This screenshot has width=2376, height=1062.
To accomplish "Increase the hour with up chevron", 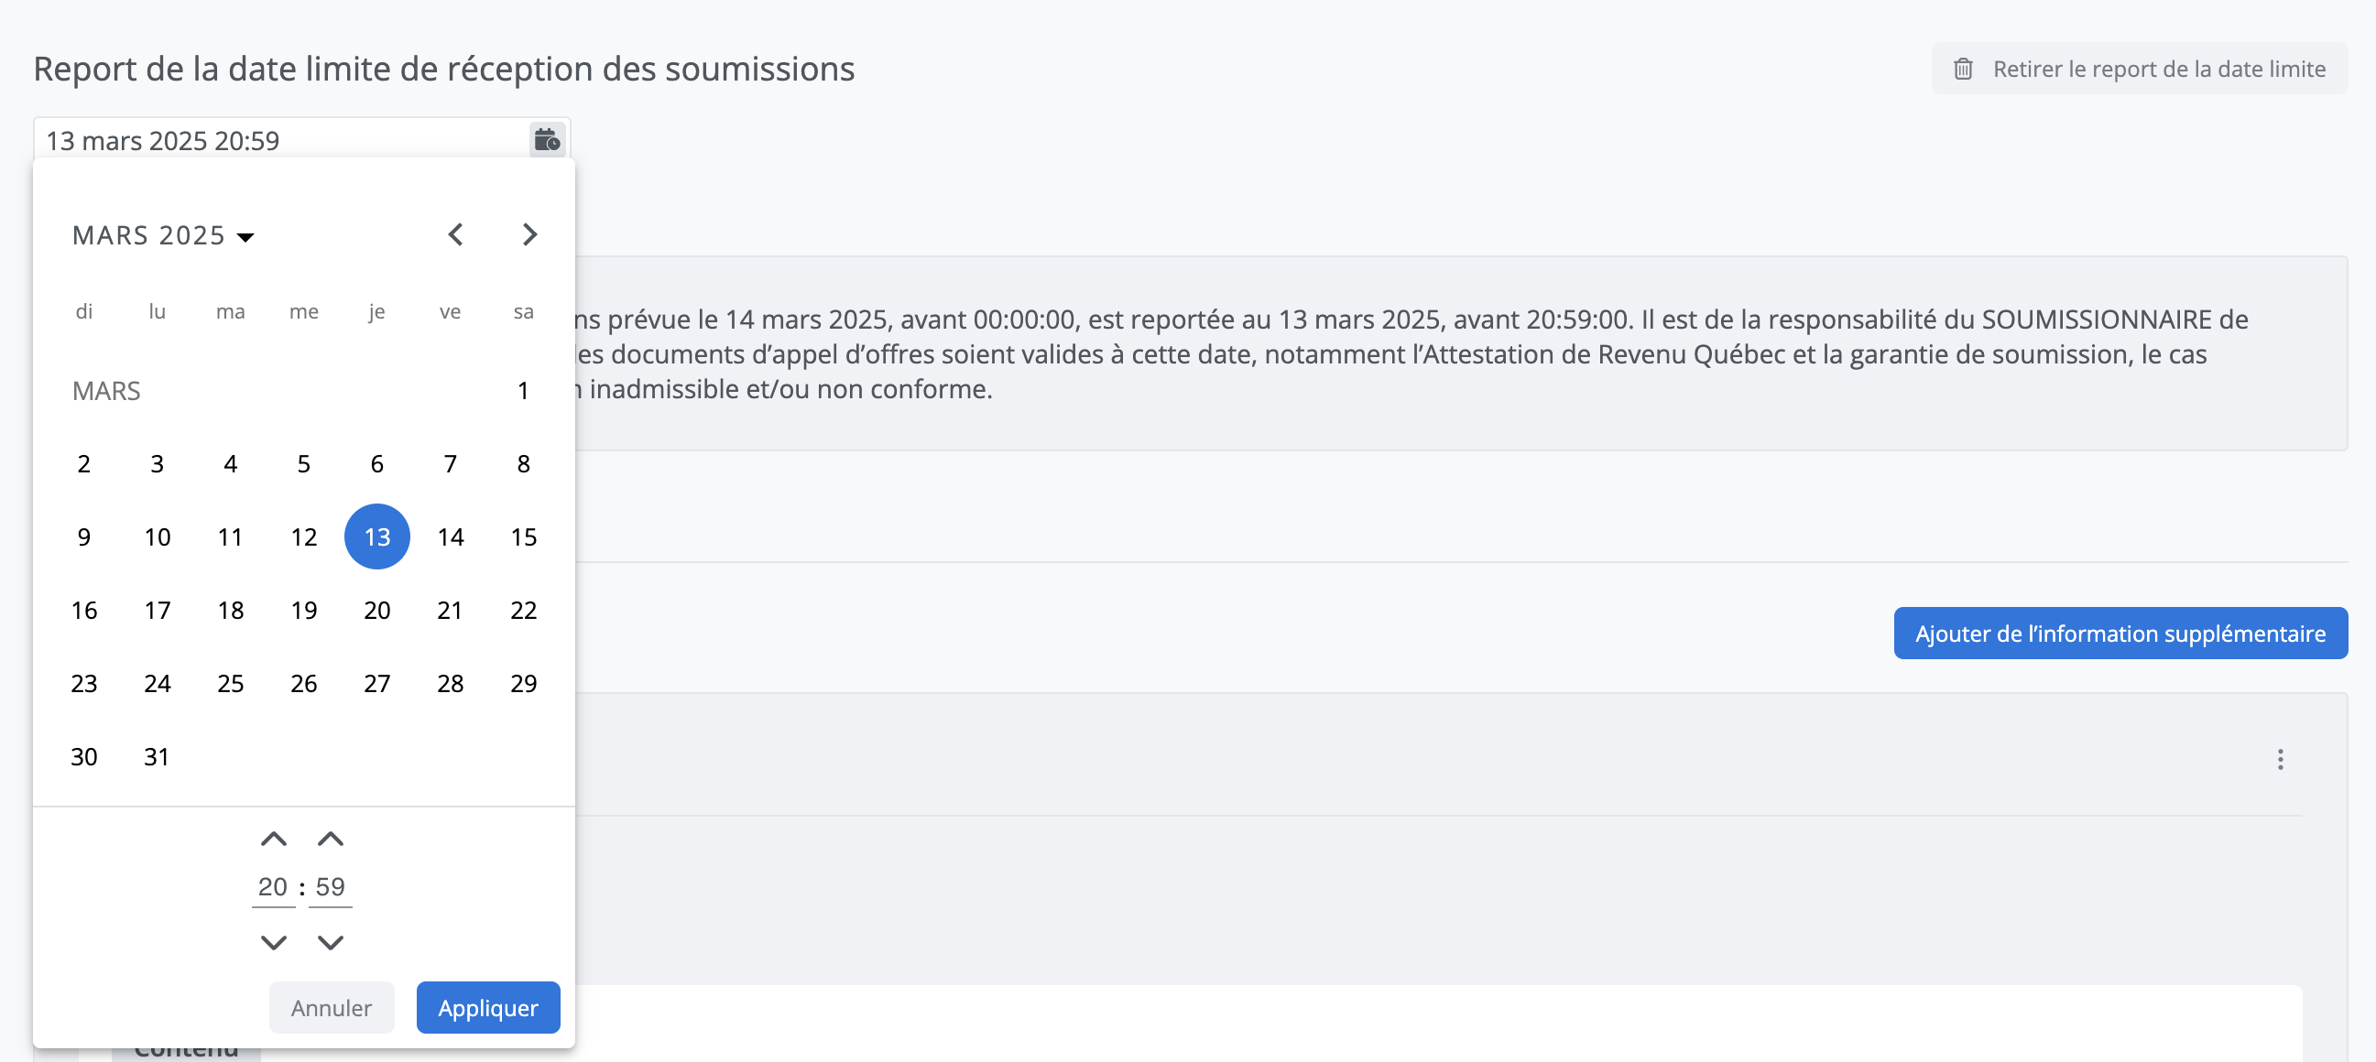I will [273, 839].
